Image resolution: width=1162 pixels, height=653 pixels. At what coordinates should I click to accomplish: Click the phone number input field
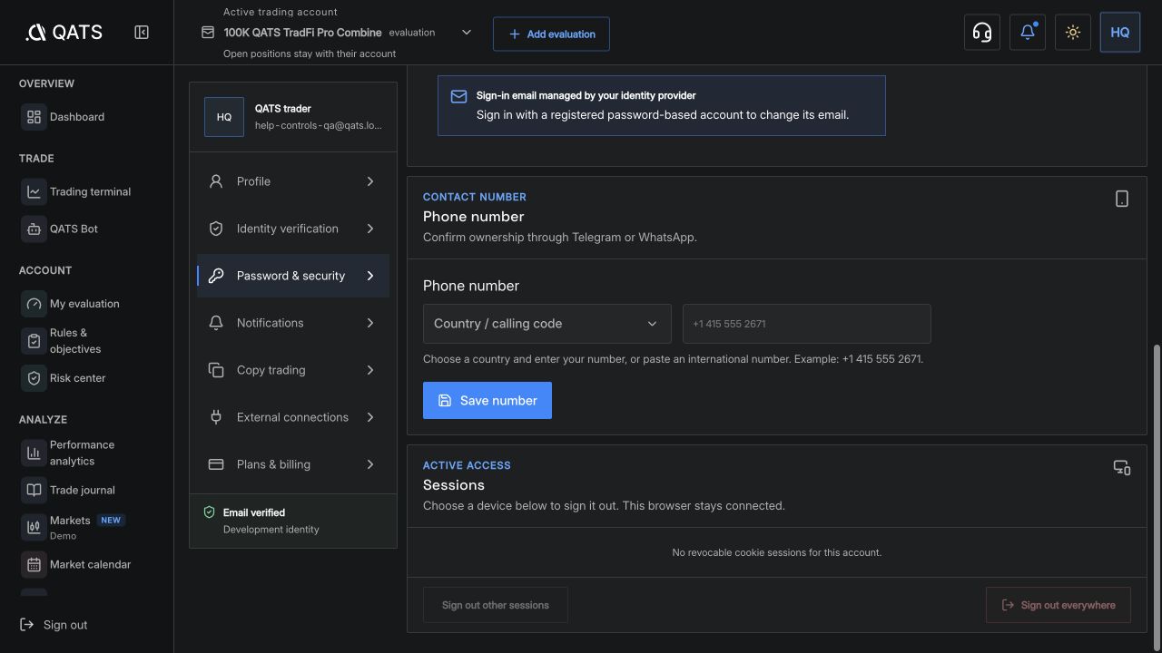pos(807,324)
